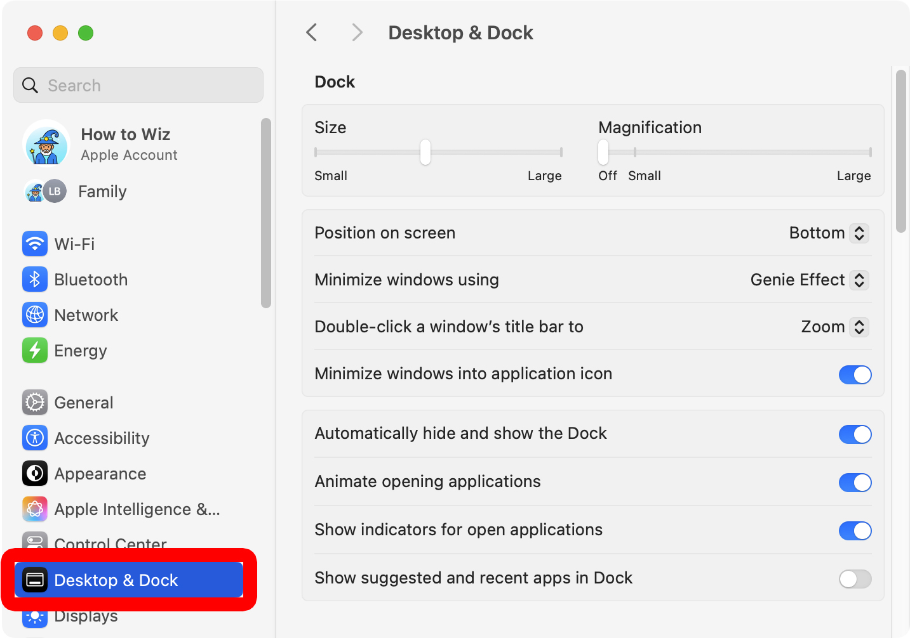
Task: Enable Show suggested and recent apps in Dock
Action: pyautogui.click(x=855, y=579)
